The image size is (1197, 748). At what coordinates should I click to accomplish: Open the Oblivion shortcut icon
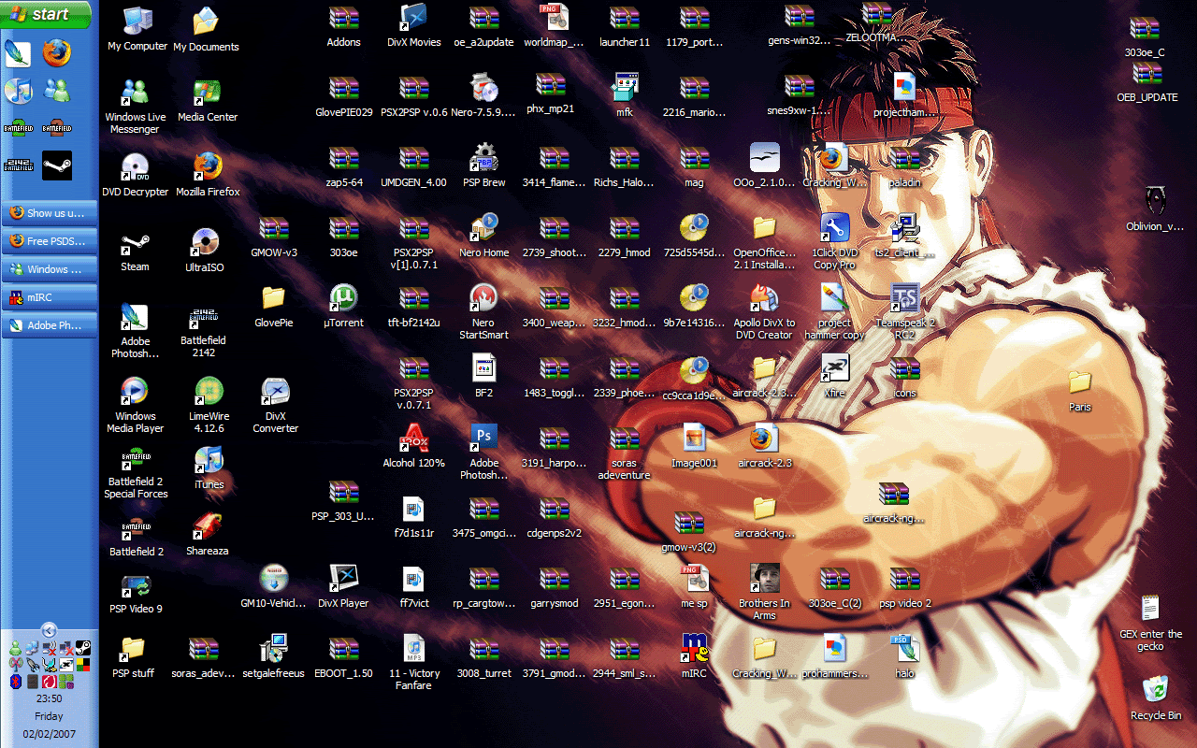tap(1156, 209)
